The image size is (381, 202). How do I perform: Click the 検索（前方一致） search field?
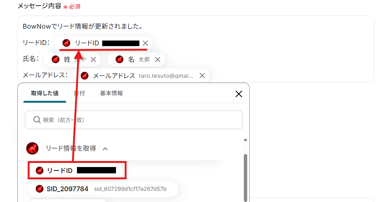[x=134, y=120]
